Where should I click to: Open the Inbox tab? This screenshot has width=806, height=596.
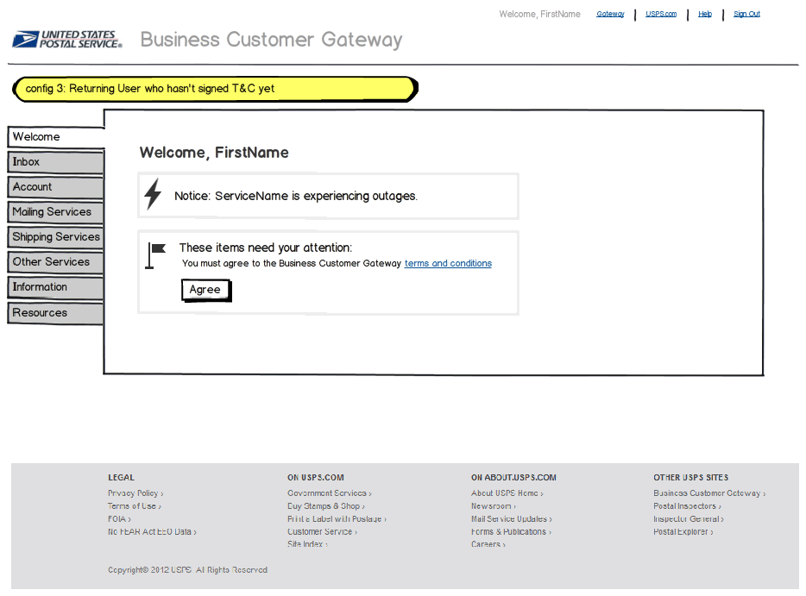[x=55, y=162]
